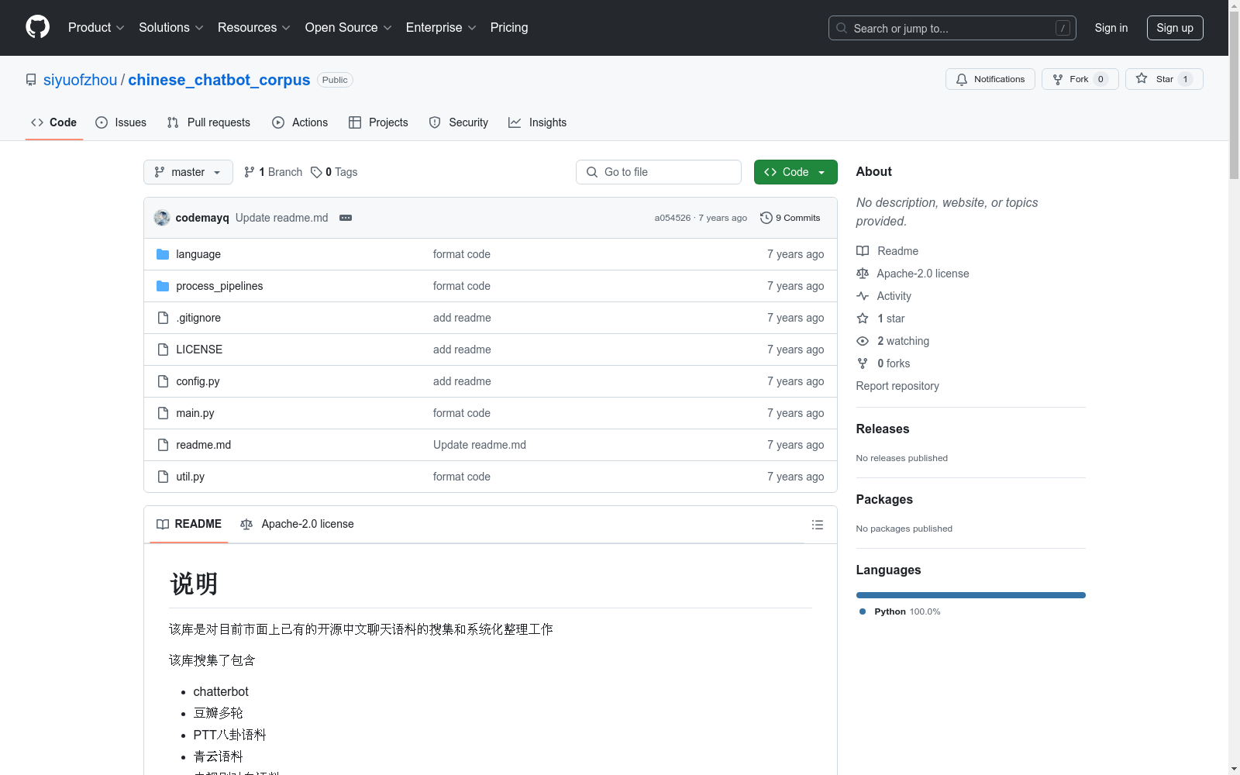
Task: Open the Releases section heading
Action: point(883,429)
